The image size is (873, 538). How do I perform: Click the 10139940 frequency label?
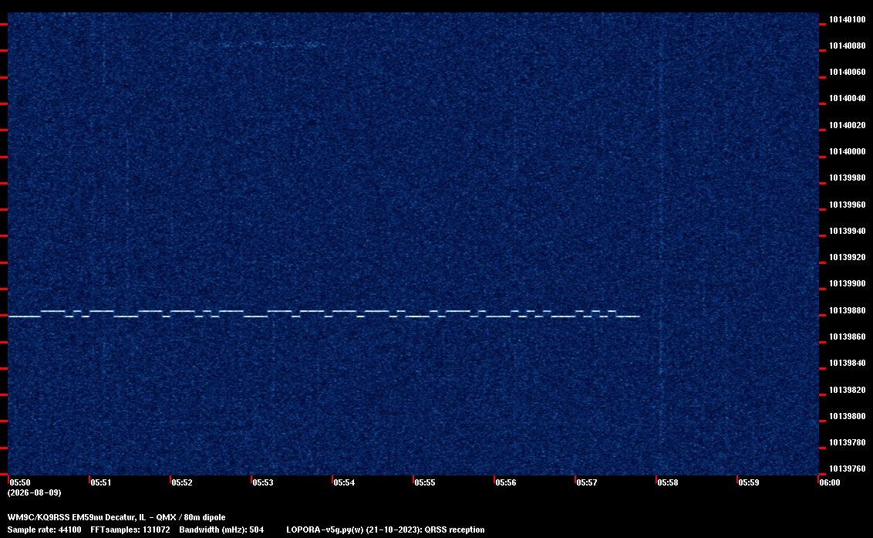(848, 231)
